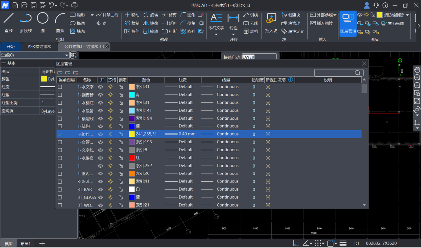Screen dimensions: 421x248
Task: Open the 图层管理 layer manager button
Action: tap(348, 23)
